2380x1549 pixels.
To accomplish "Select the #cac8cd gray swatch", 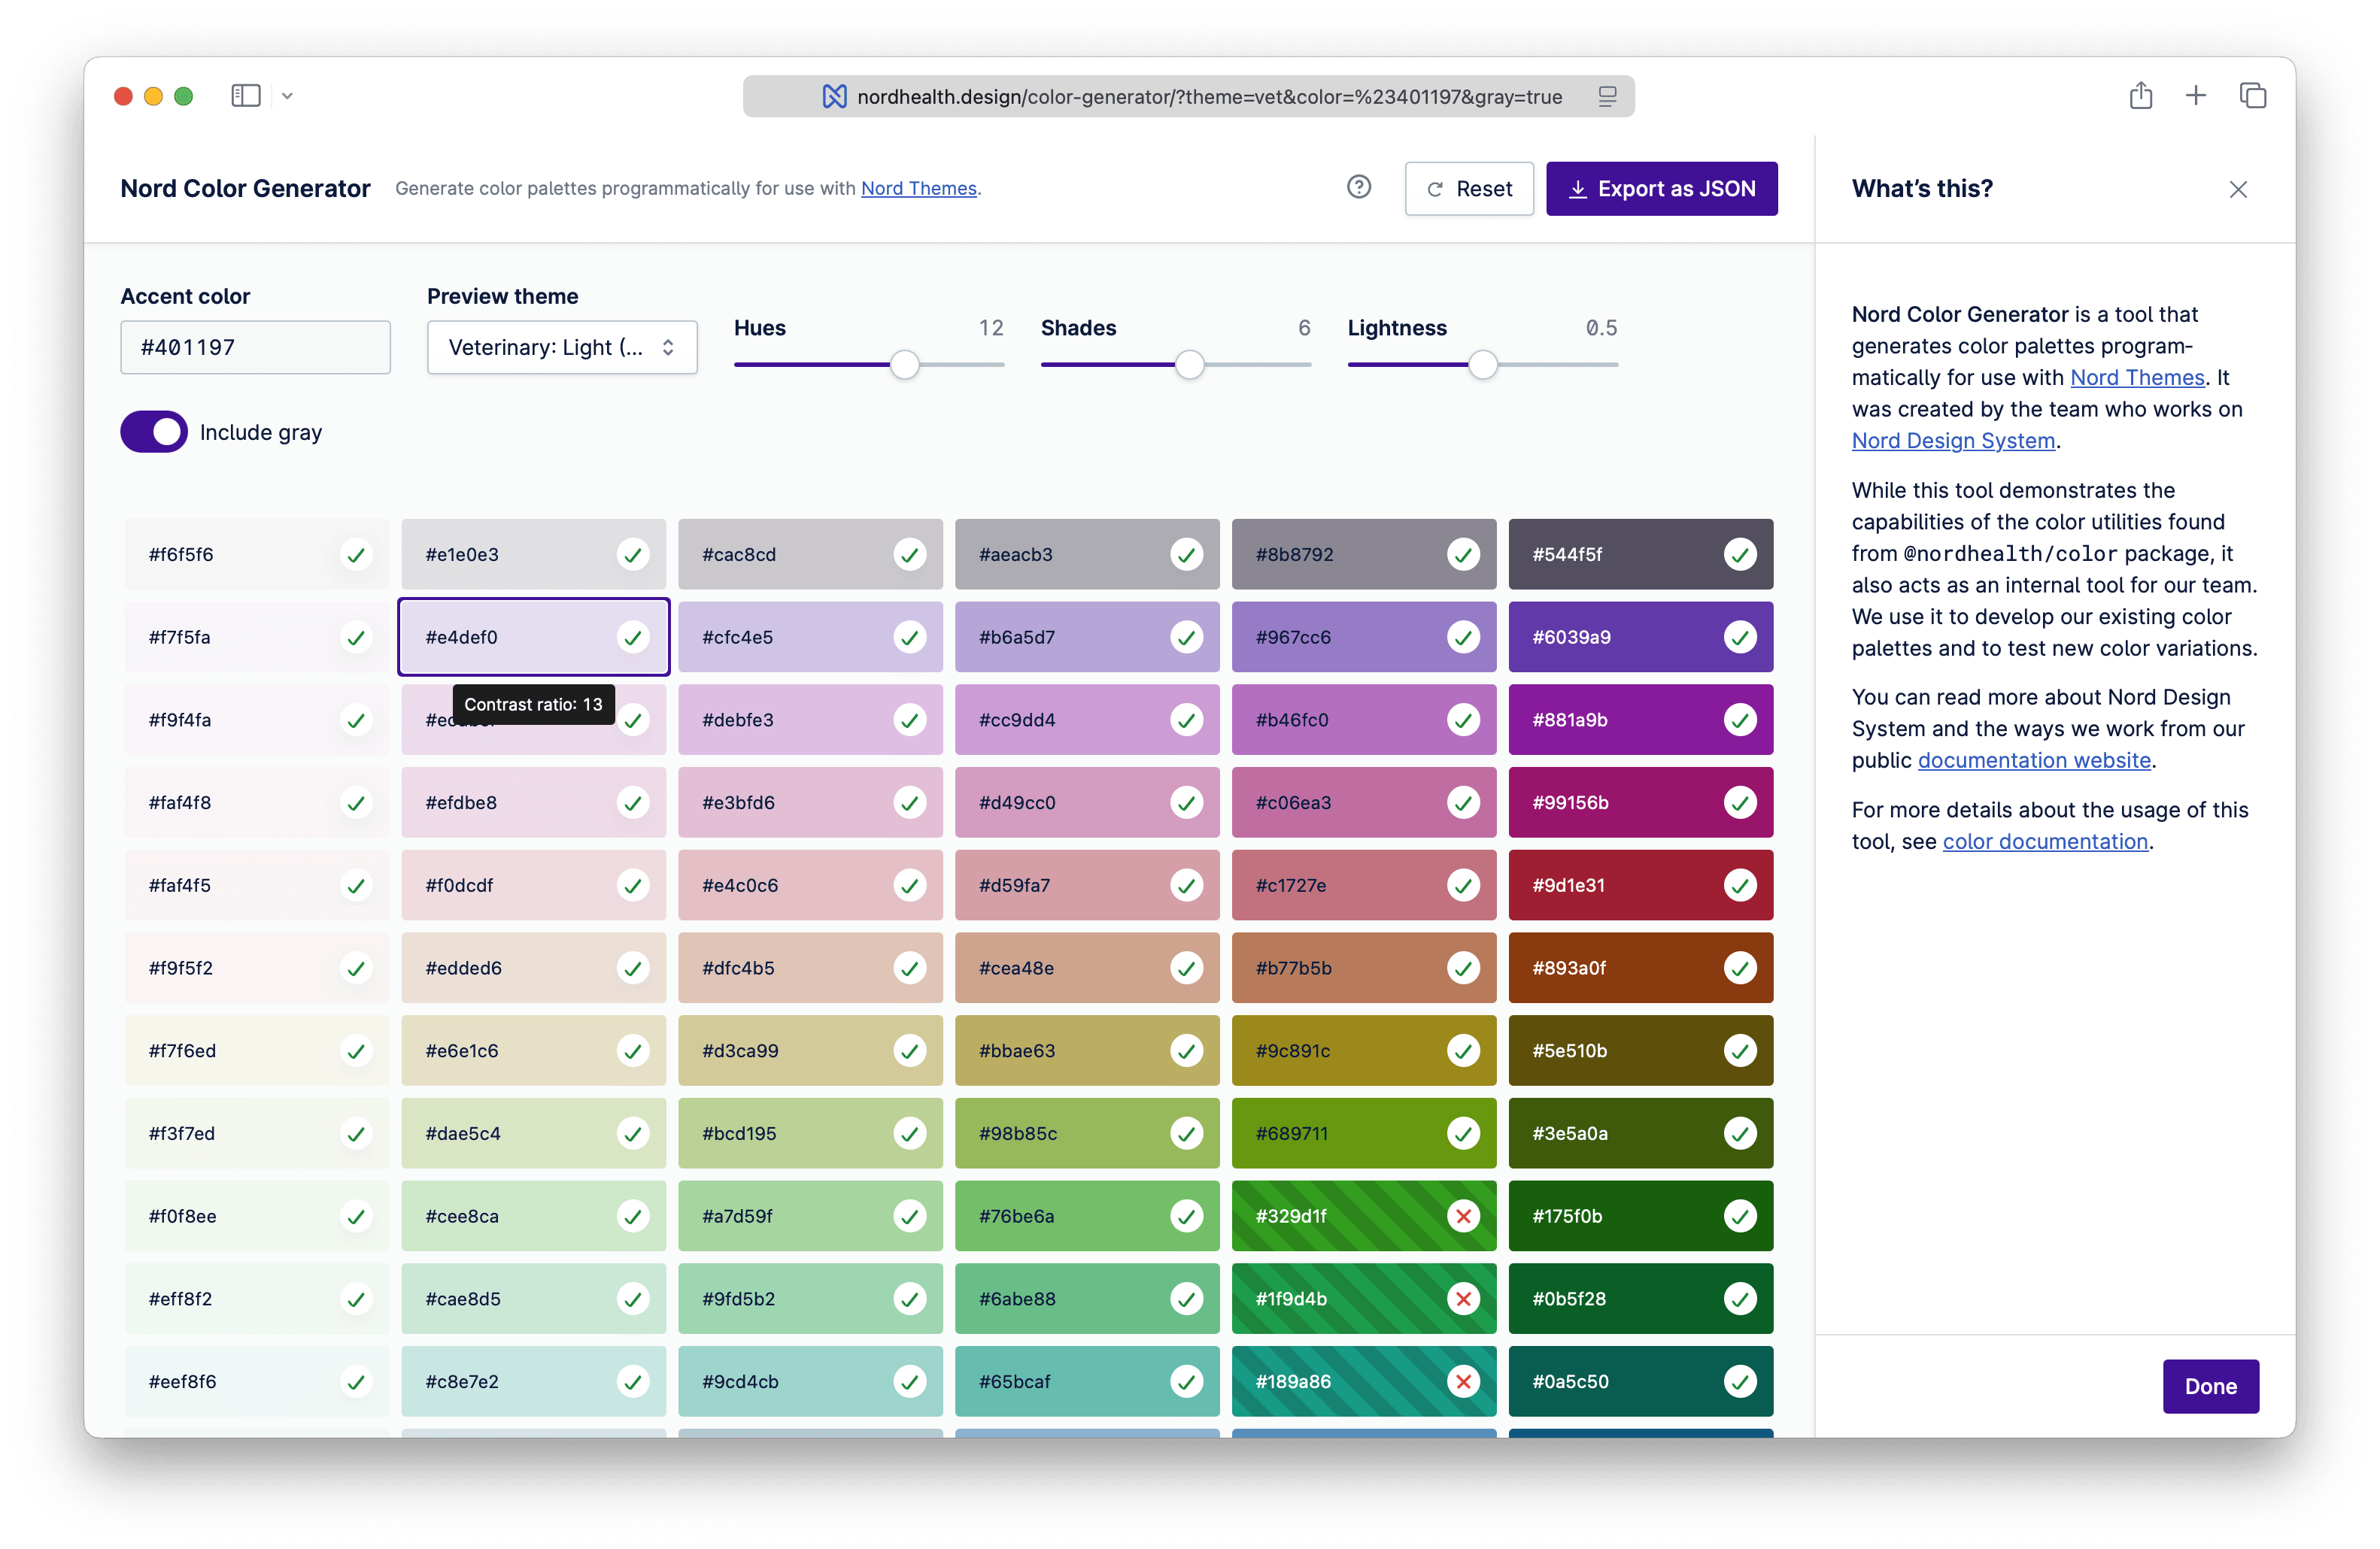I will (810, 555).
